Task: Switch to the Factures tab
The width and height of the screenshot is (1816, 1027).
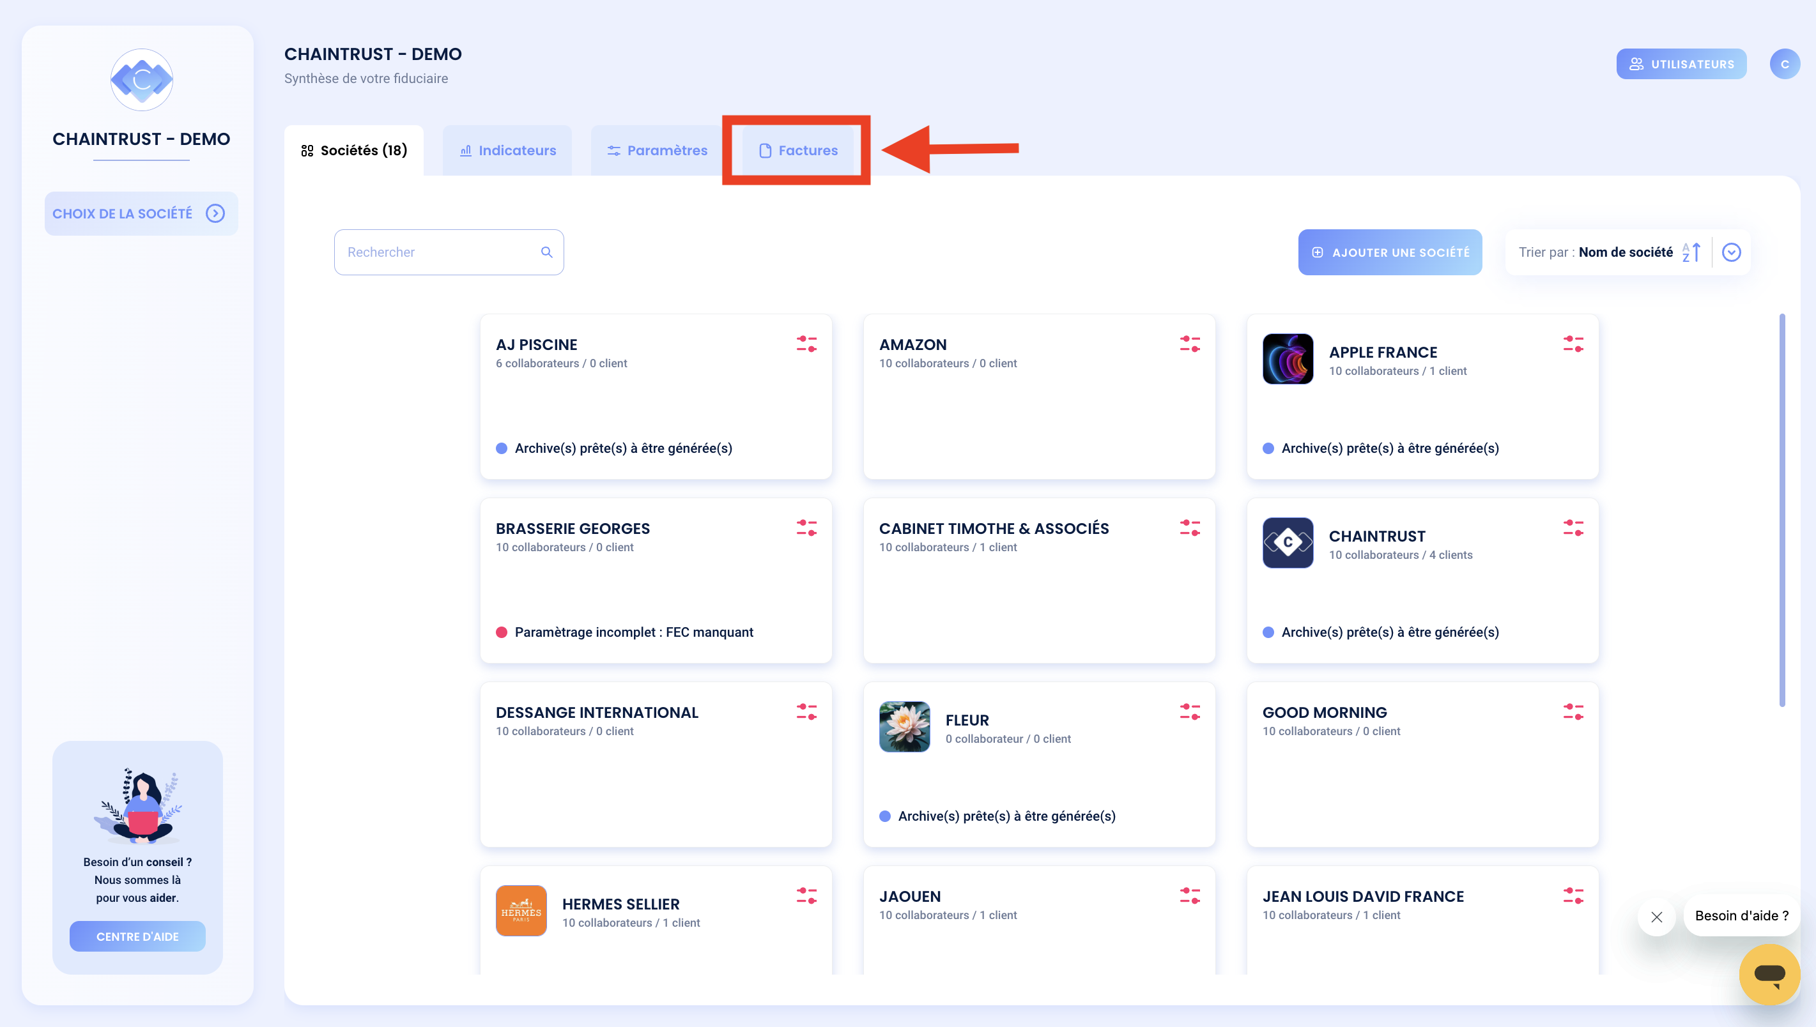Action: 798,150
